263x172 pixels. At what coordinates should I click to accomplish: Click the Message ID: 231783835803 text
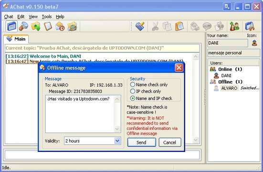tap(75, 91)
